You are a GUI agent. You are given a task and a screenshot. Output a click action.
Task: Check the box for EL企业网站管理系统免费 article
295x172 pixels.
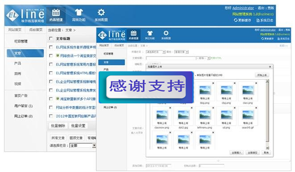click(51, 90)
